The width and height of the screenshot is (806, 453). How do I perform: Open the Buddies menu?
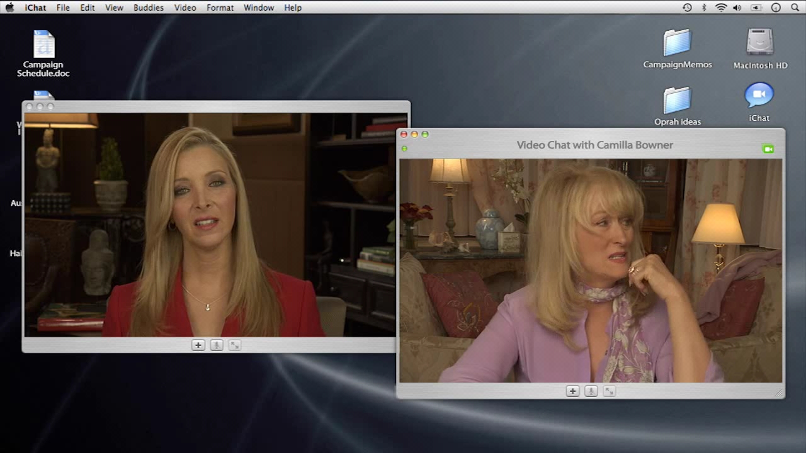click(149, 8)
